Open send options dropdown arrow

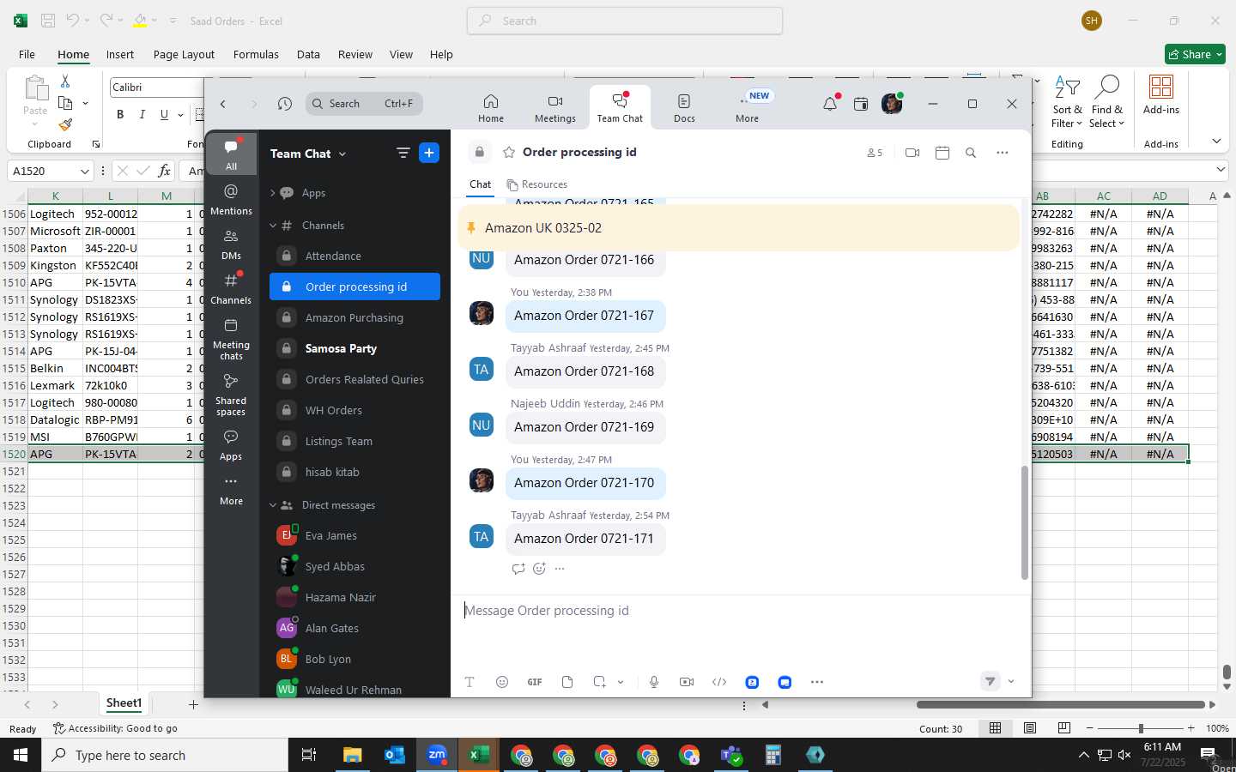click(1011, 681)
